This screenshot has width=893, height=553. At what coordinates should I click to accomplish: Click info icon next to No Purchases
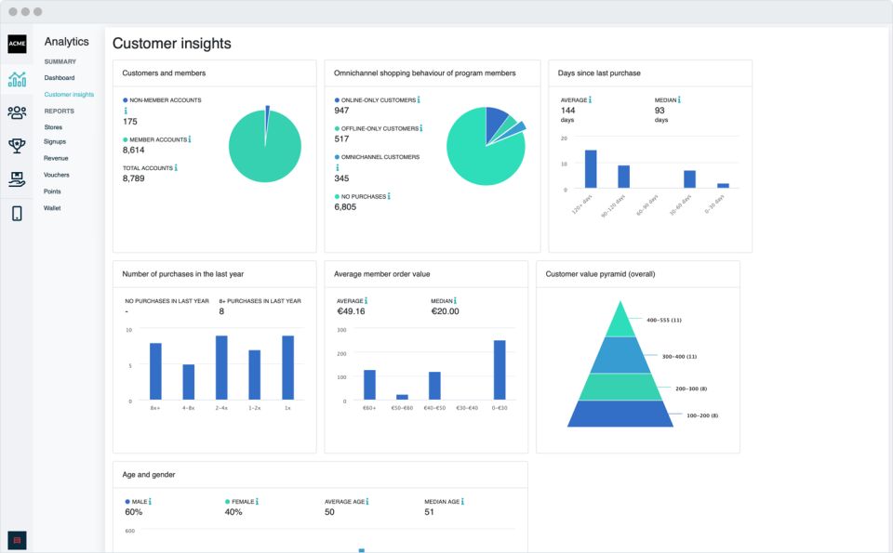point(389,196)
